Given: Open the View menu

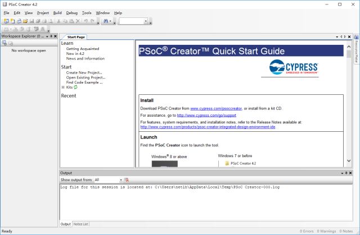Looking at the screenshot, I should (29, 13).
